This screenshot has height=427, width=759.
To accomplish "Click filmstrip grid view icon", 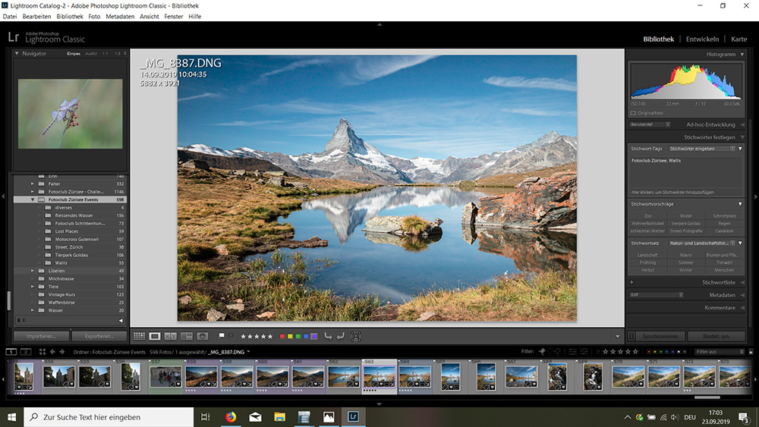I will coord(42,352).
